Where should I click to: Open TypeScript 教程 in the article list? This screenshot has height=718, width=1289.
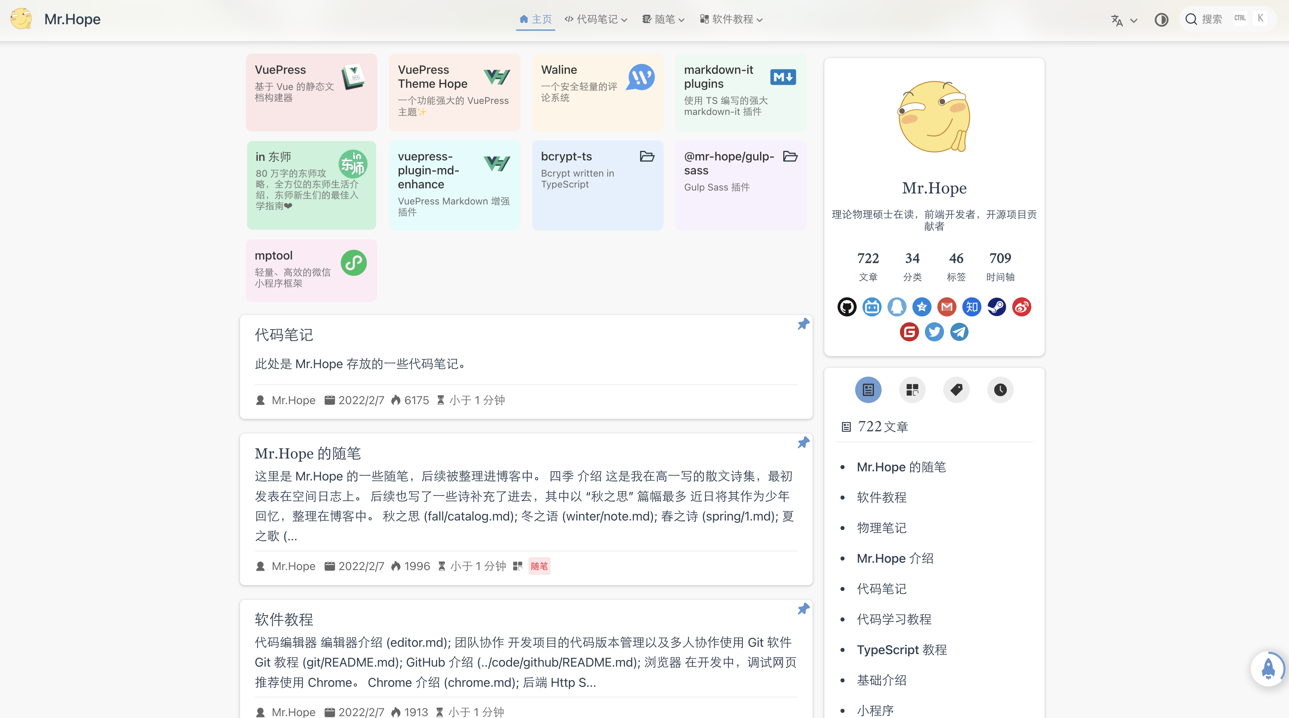coord(902,650)
